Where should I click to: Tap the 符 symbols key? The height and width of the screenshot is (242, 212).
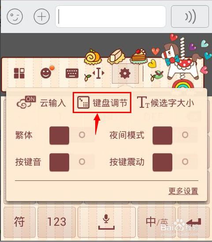[20, 222]
